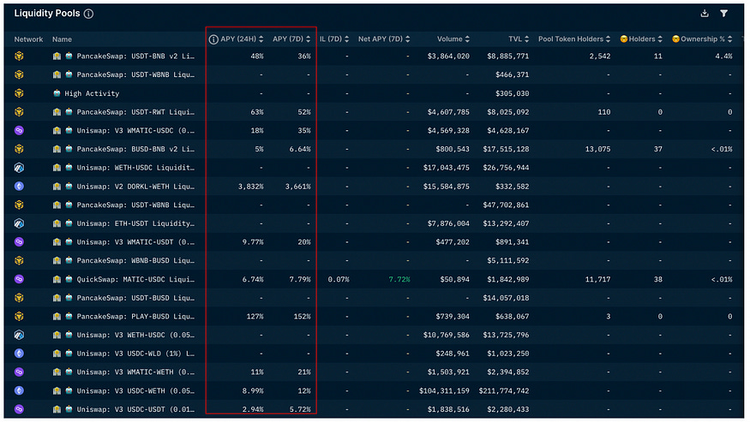This screenshot has width=750, height=422.
Task: Click contract icon before High Activity label
Action: pyautogui.click(x=57, y=93)
